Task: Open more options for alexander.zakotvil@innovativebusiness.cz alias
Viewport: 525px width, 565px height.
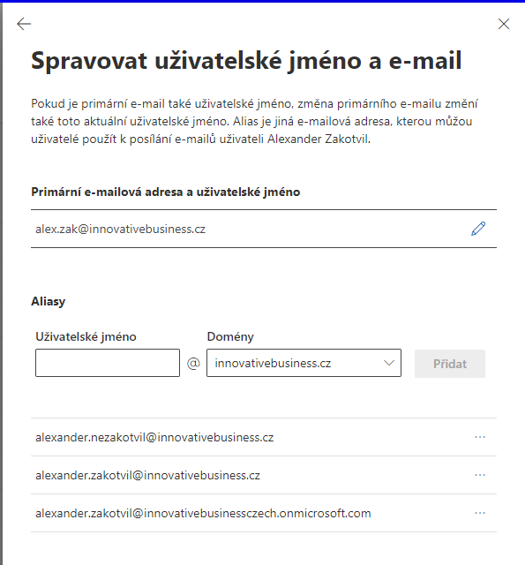Action: [480, 475]
